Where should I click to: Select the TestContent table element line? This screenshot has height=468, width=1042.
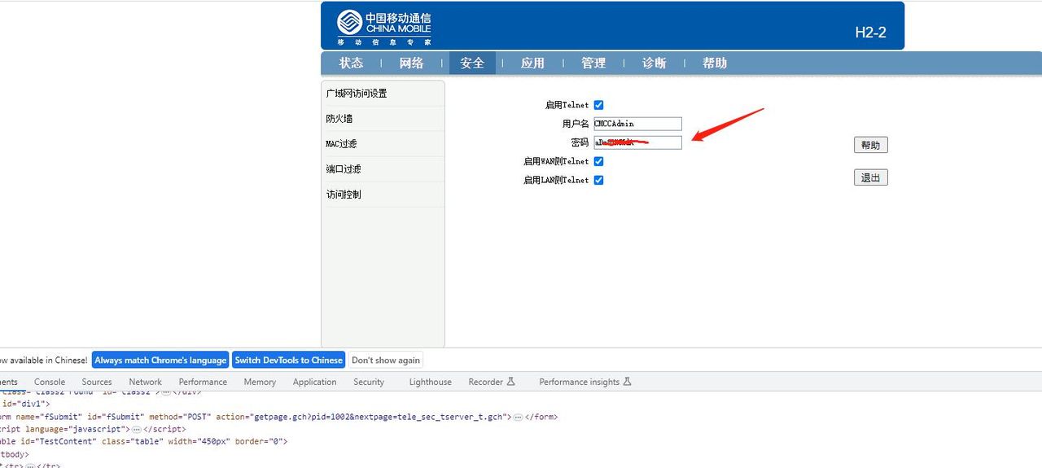pos(143,441)
